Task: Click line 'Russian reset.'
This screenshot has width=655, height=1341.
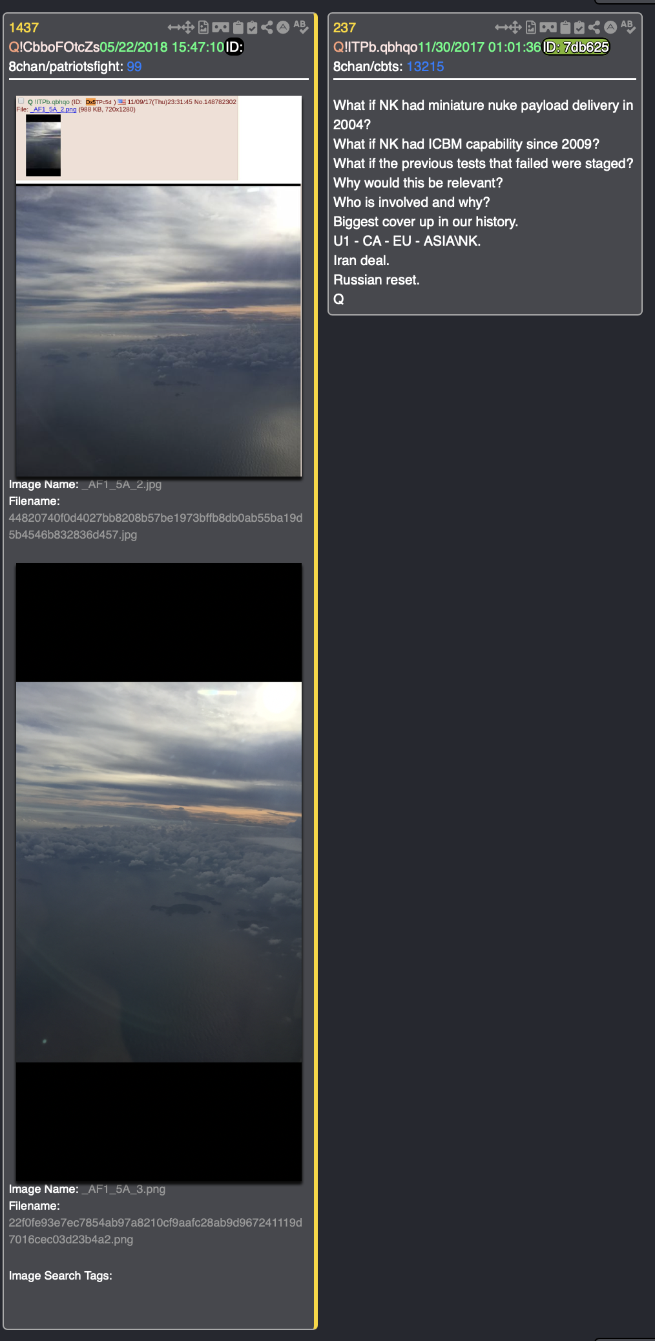Action: click(377, 280)
